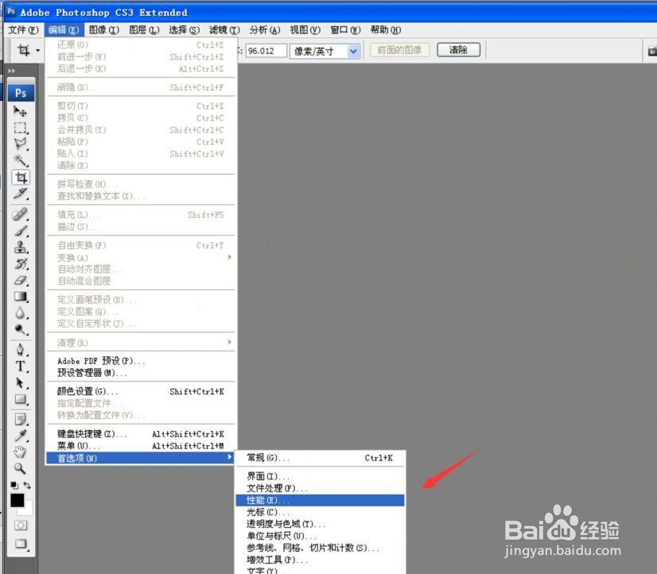The image size is (657, 574).
Task: Open the background color swatch
Action: [28, 510]
